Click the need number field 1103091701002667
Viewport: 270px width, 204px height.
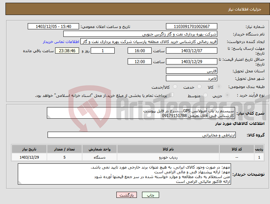(x=192, y=27)
